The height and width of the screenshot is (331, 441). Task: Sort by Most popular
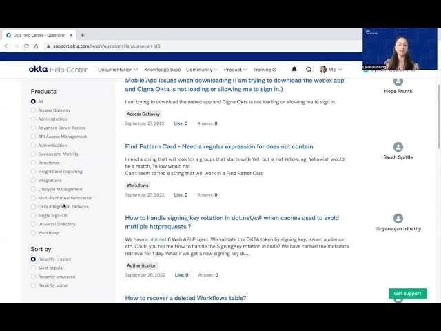click(x=33, y=268)
